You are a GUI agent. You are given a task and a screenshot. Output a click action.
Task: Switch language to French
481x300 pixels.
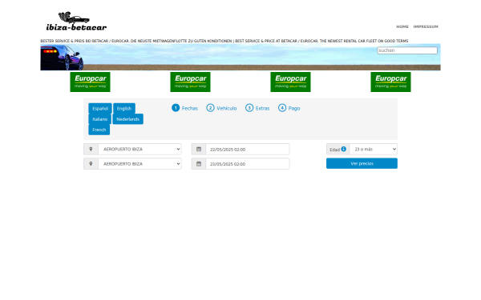click(x=99, y=130)
